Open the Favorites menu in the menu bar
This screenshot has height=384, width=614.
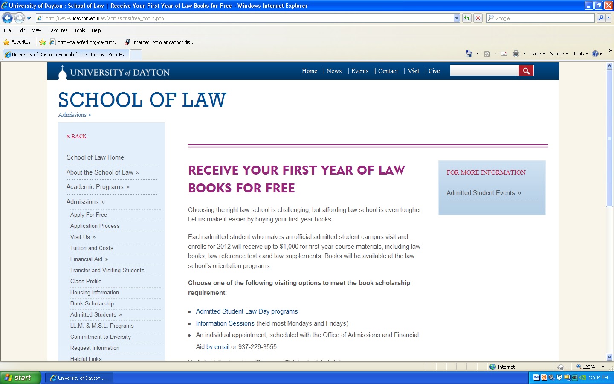(58, 30)
